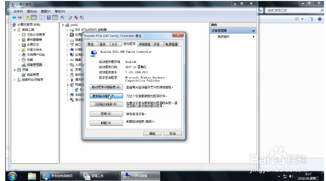326x181 pixels.
Task: Open the 查看(V) menu
Action: pyautogui.click(x=46, y=11)
